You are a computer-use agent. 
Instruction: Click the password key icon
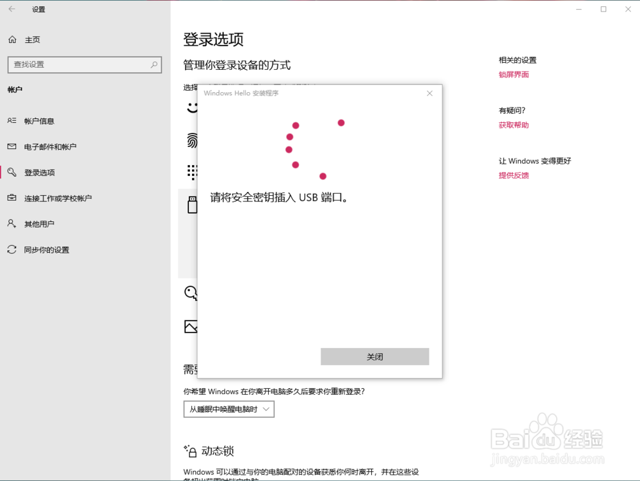pos(191,293)
